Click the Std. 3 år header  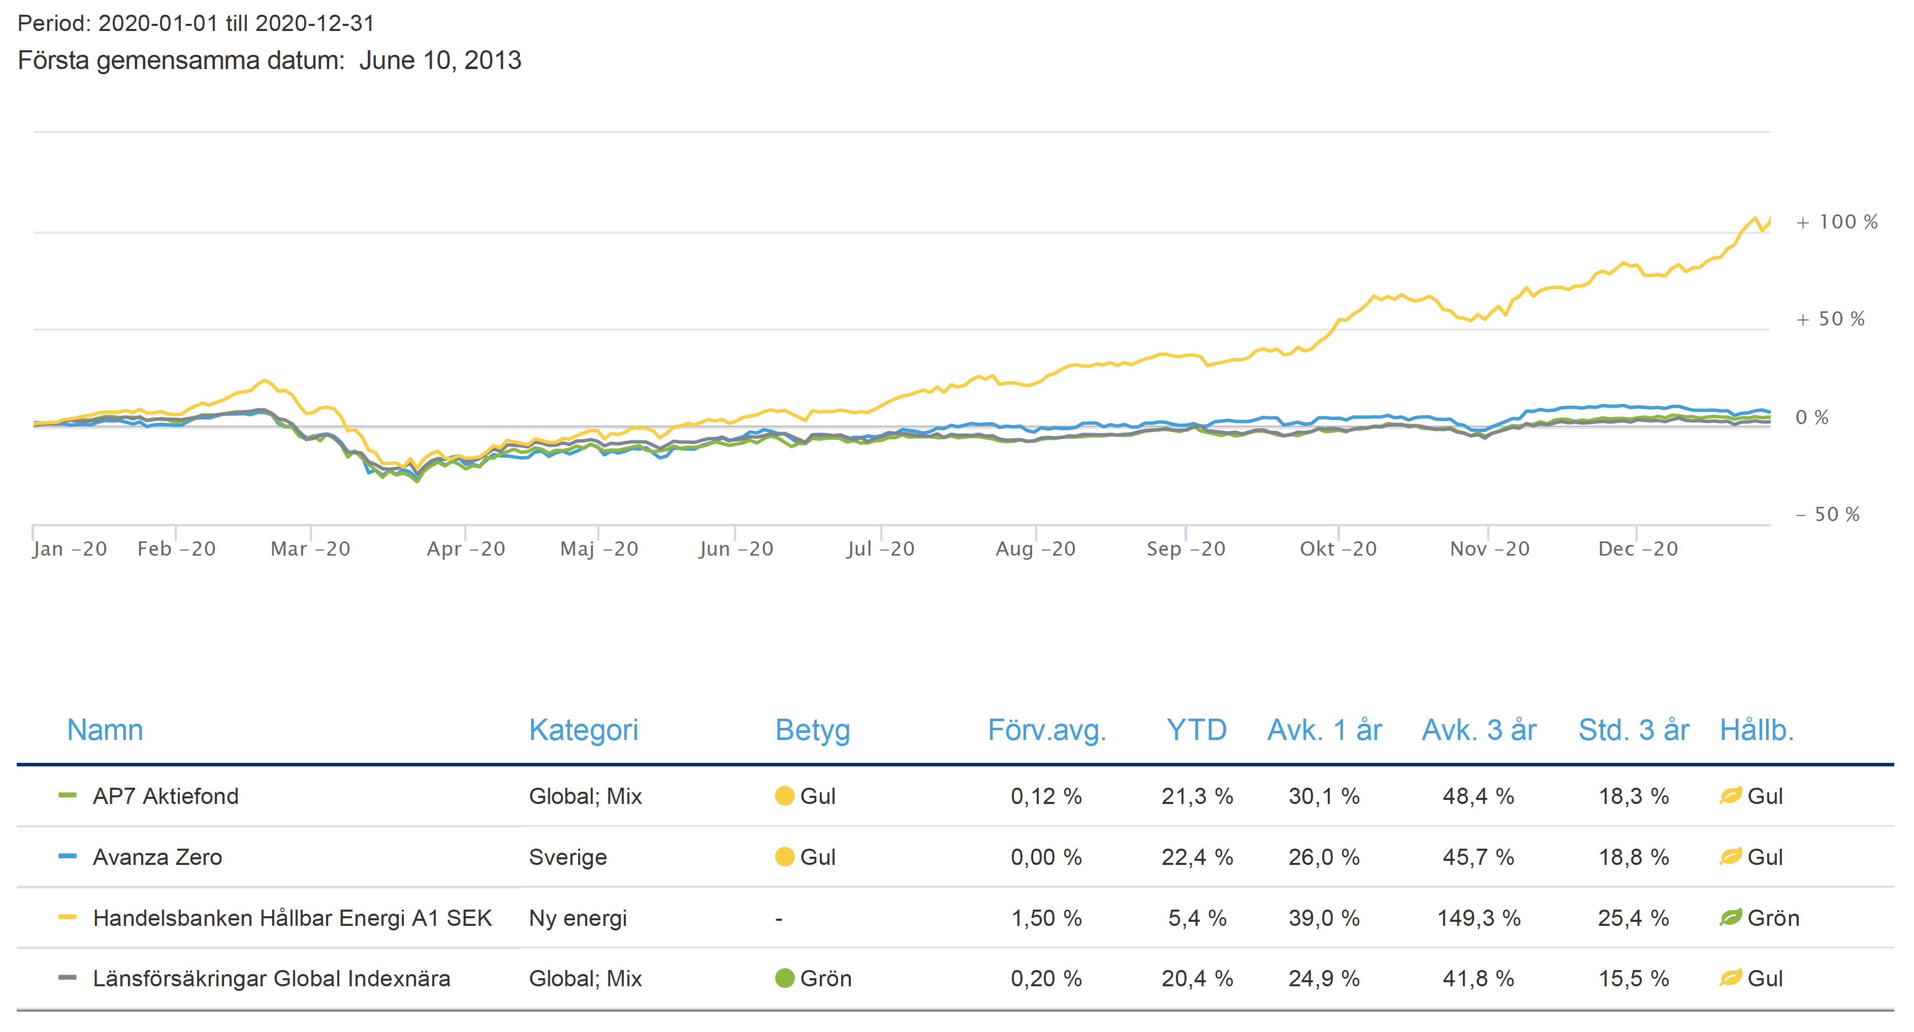click(1633, 730)
